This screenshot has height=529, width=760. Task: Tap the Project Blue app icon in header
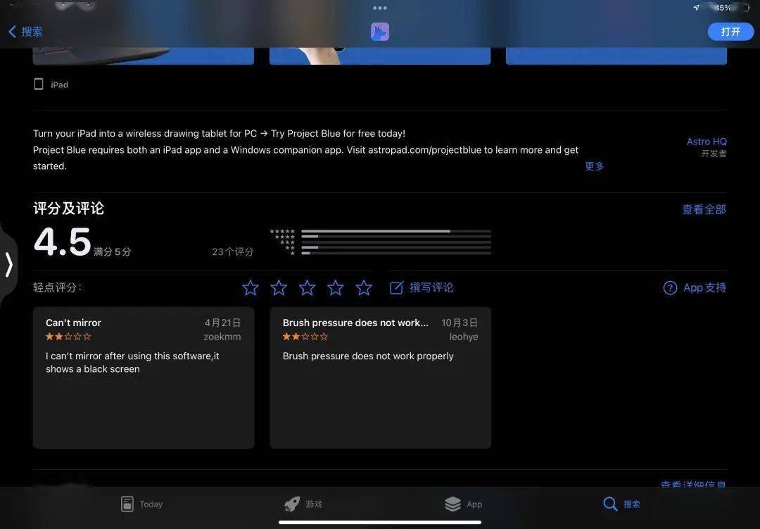(x=380, y=32)
